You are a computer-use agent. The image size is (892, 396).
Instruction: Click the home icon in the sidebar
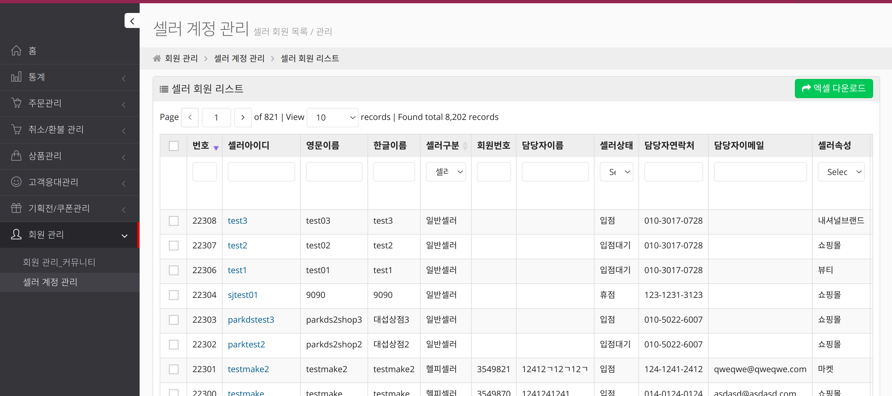[16, 50]
